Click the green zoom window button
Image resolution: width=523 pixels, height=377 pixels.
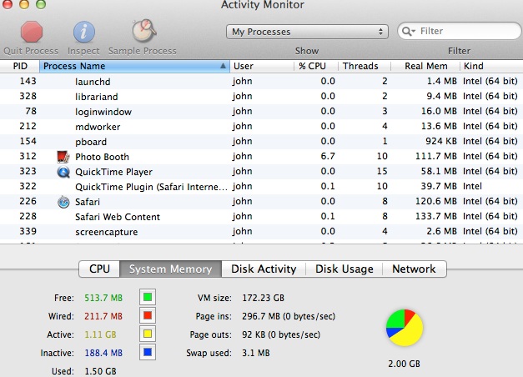click(41, 4)
